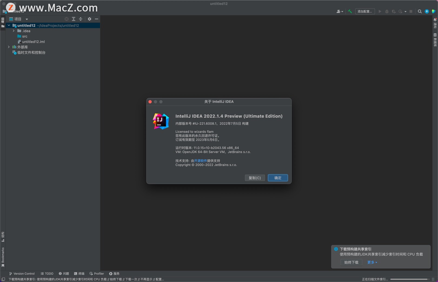The width and height of the screenshot is (438, 282).
Task: Open project panel gear options
Action: pos(89,19)
